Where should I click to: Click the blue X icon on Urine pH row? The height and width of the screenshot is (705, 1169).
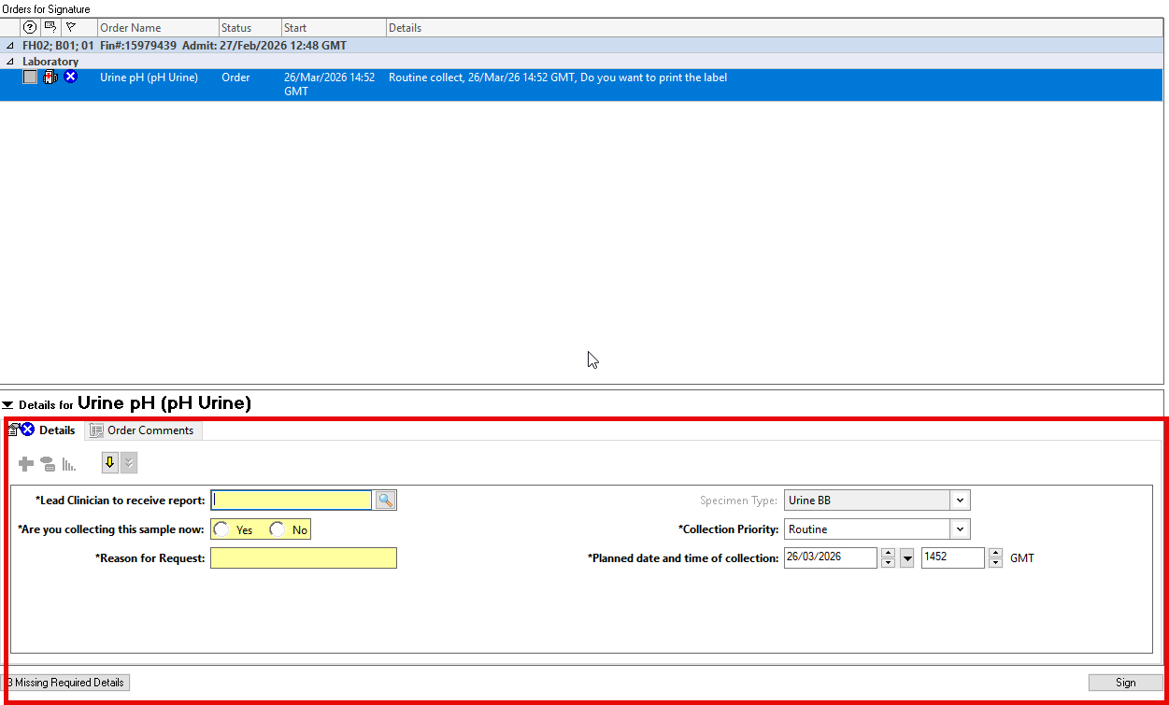(x=71, y=78)
